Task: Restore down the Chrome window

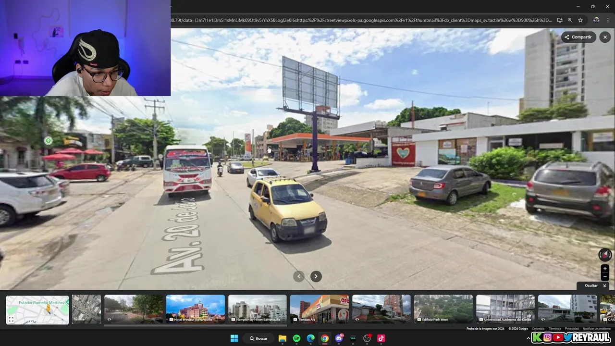Action: pos(592,6)
